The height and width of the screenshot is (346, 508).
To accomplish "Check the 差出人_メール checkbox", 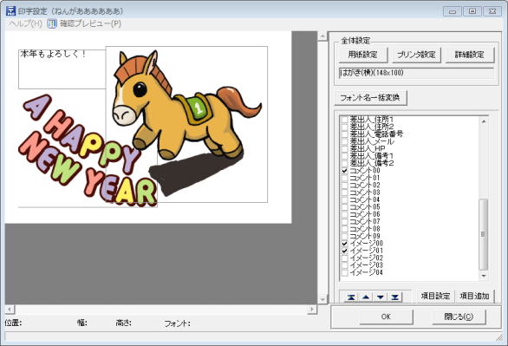I will pos(345,141).
